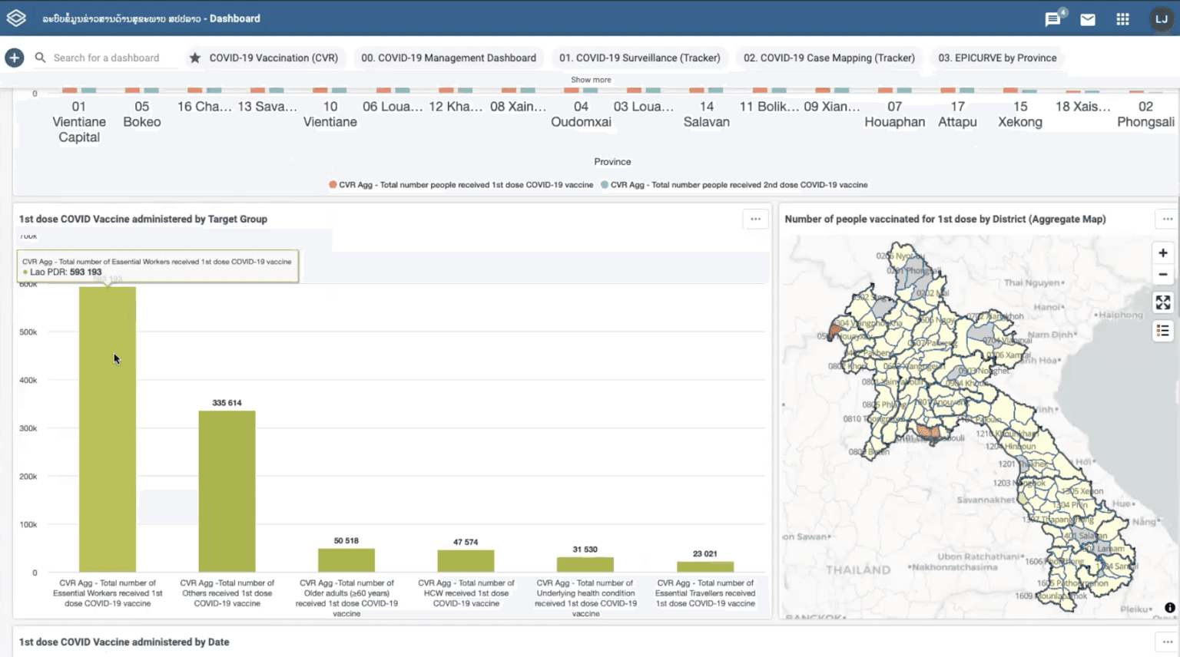The height and width of the screenshot is (657, 1180).
Task: Toggle fullscreen view of the map
Action: pos(1163,302)
